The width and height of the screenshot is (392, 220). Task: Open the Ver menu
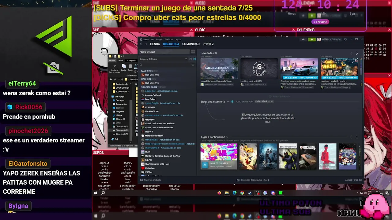point(152,39)
